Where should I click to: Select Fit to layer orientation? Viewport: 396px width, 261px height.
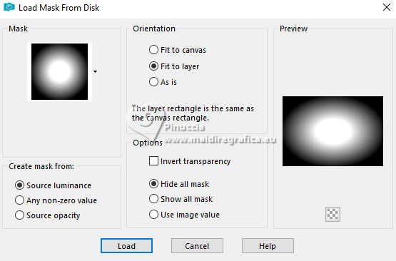pos(174,66)
